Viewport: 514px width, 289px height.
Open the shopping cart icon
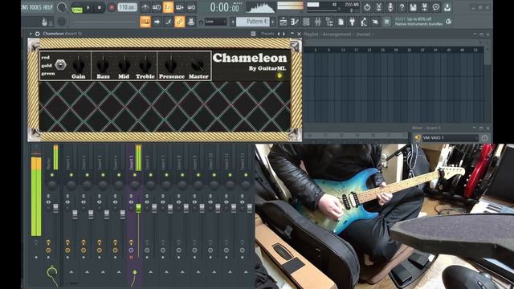[387, 22]
